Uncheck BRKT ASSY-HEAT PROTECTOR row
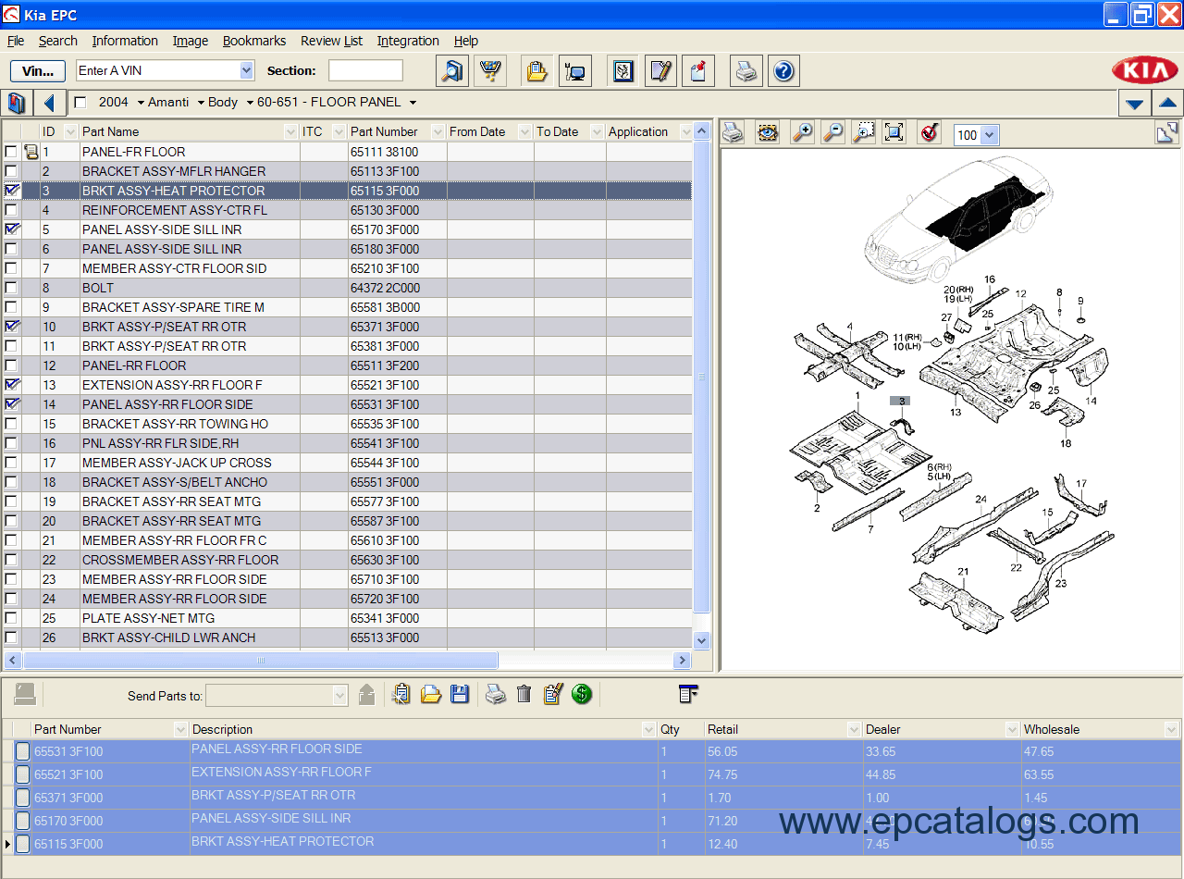 11,191
